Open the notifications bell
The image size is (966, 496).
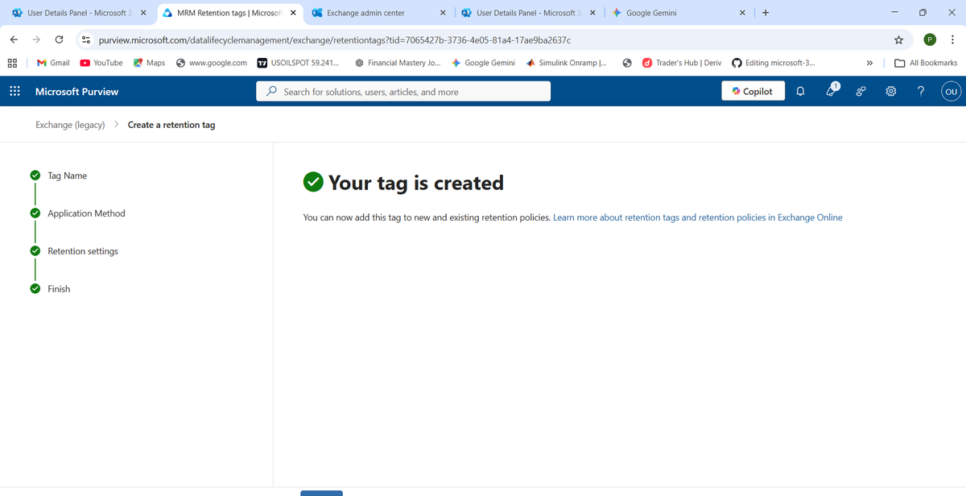pos(800,92)
